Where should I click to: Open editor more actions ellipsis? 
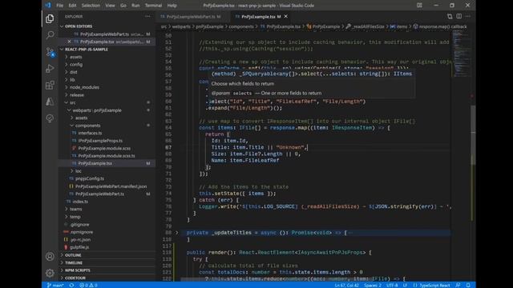pyautogui.click(x=468, y=16)
